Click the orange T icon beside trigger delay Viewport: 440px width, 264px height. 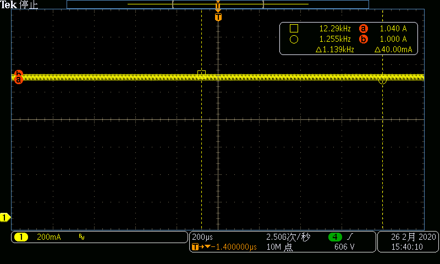(x=195, y=247)
